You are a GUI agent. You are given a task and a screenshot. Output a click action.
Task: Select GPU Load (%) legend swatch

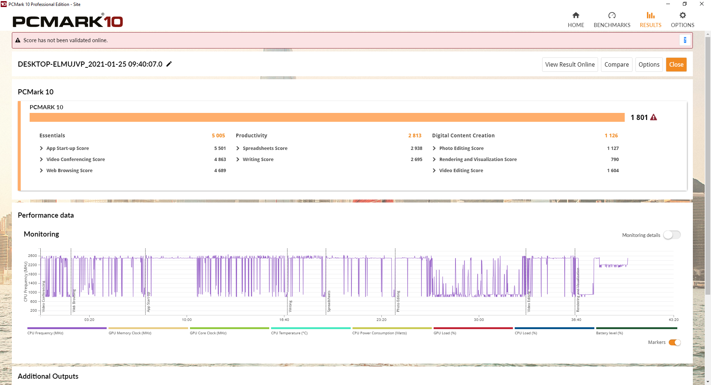click(x=473, y=328)
